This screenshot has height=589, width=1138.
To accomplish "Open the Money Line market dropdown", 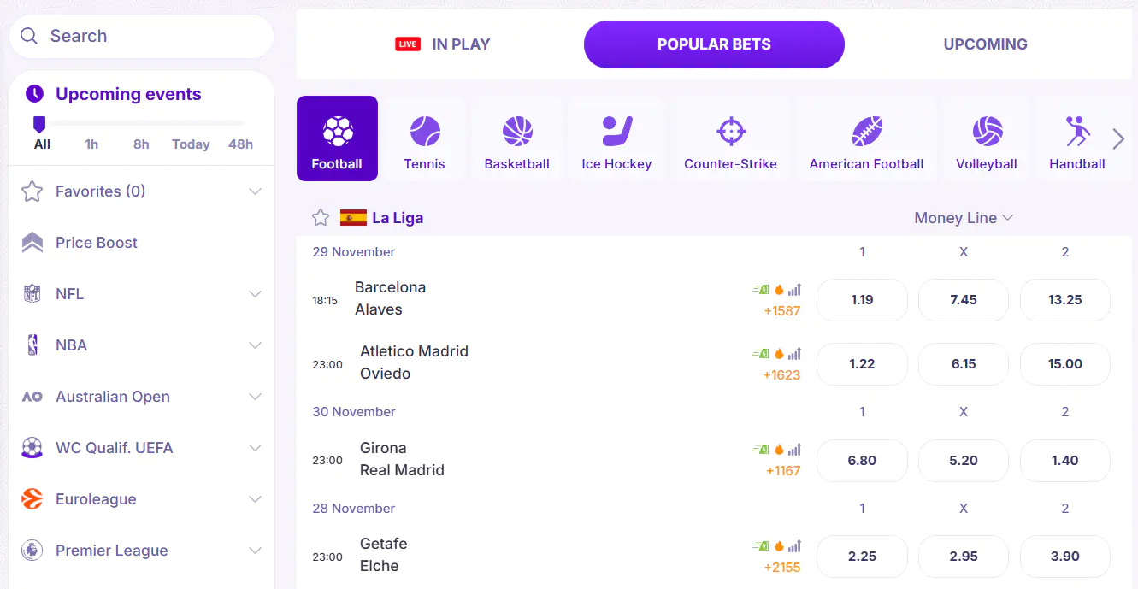I will pyautogui.click(x=964, y=218).
